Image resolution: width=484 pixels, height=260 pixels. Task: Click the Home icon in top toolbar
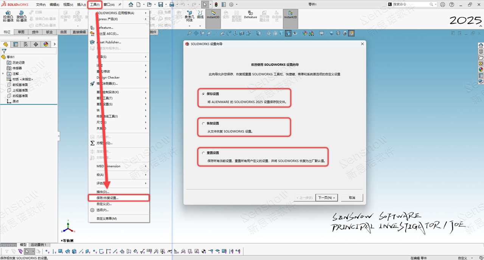(x=131, y=5)
